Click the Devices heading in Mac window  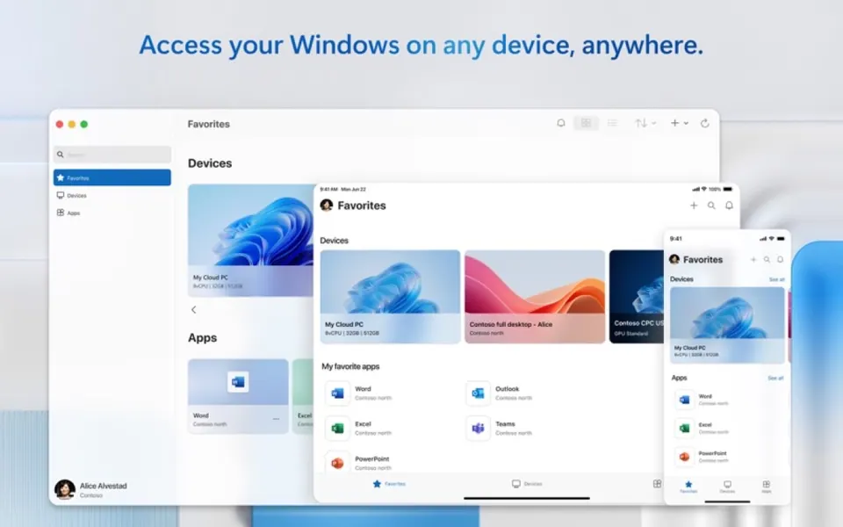pyautogui.click(x=210, y=163)
